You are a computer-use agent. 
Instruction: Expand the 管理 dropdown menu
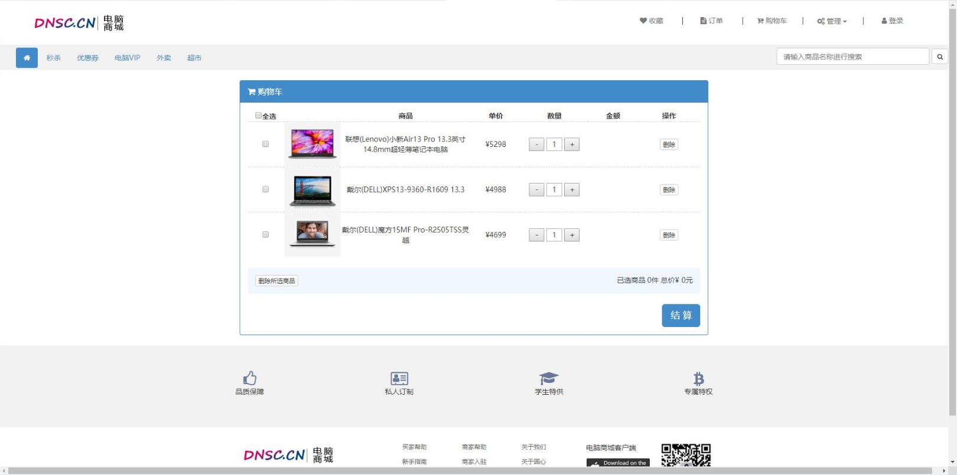coord(832,21)
